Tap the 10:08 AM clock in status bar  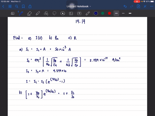click(x=5, y=2)
